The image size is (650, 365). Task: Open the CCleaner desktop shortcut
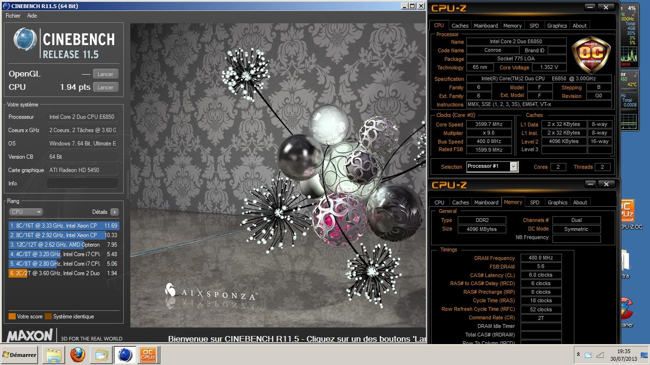pyautogui.click(x=627, y=311)
